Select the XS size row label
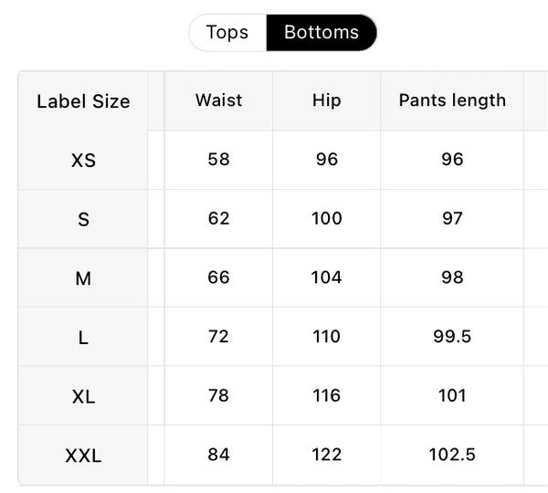Image resolution: width=548 pixels, height=493 pixels. coord(83,160)
